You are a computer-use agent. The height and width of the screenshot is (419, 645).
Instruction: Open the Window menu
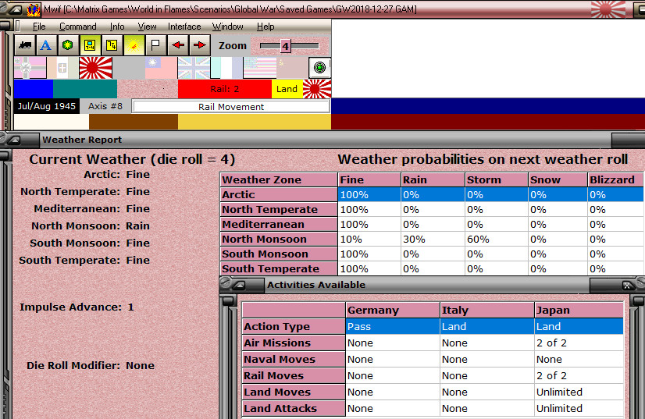pos(227,27)
